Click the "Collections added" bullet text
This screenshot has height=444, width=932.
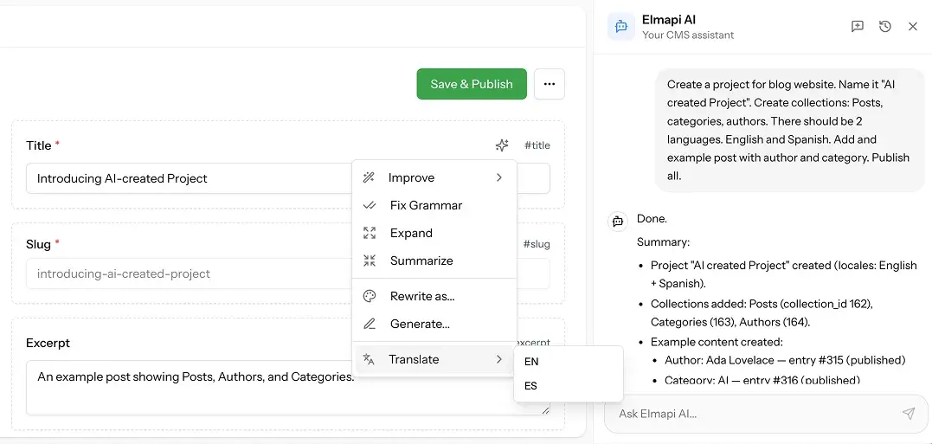(x=762, y=312)
